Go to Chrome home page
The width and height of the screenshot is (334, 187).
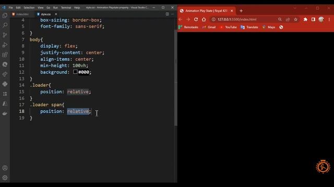coord(204,19)
